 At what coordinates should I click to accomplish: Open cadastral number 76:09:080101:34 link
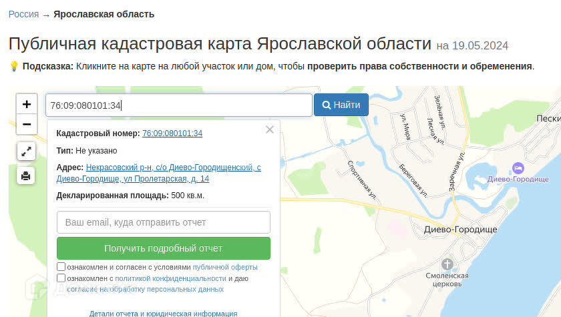click(x=172, y=133)
